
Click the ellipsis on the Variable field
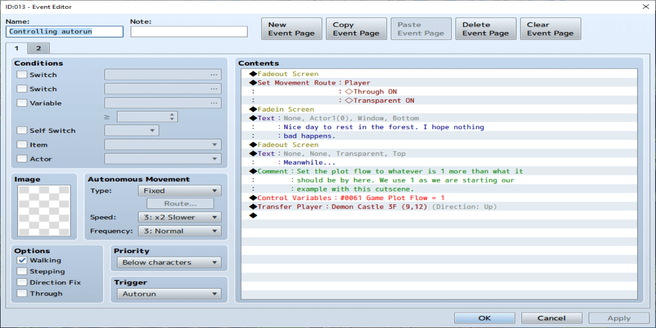[214, 103]
